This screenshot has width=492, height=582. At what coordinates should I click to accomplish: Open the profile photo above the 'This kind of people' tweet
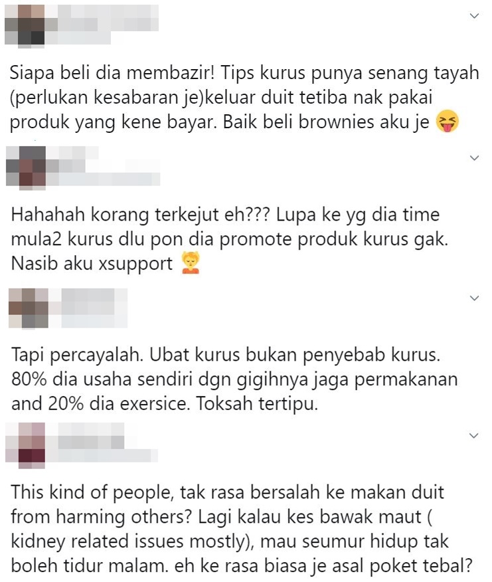point(25,445)
